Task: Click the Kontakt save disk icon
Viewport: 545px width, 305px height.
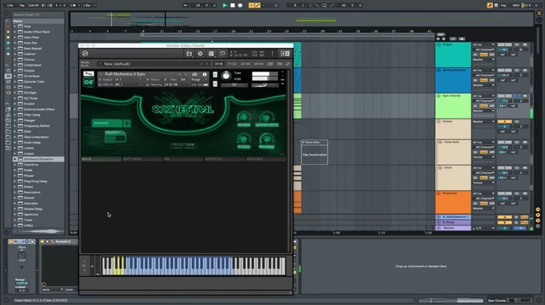Action: tap(190, 54)
